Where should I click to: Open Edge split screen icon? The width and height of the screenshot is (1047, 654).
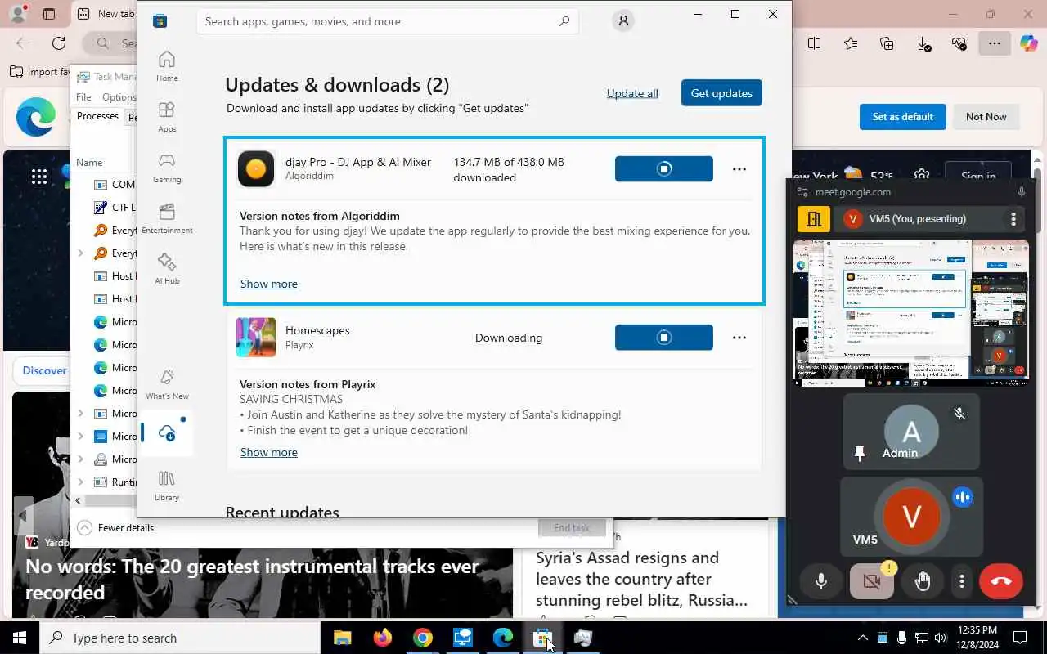(x=814, y=43)
